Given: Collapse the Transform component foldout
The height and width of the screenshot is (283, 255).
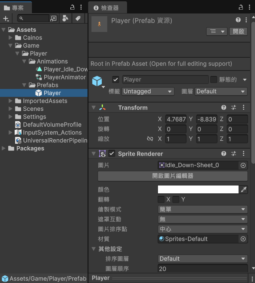Looking at the screenshot, I should pos(93,108).
